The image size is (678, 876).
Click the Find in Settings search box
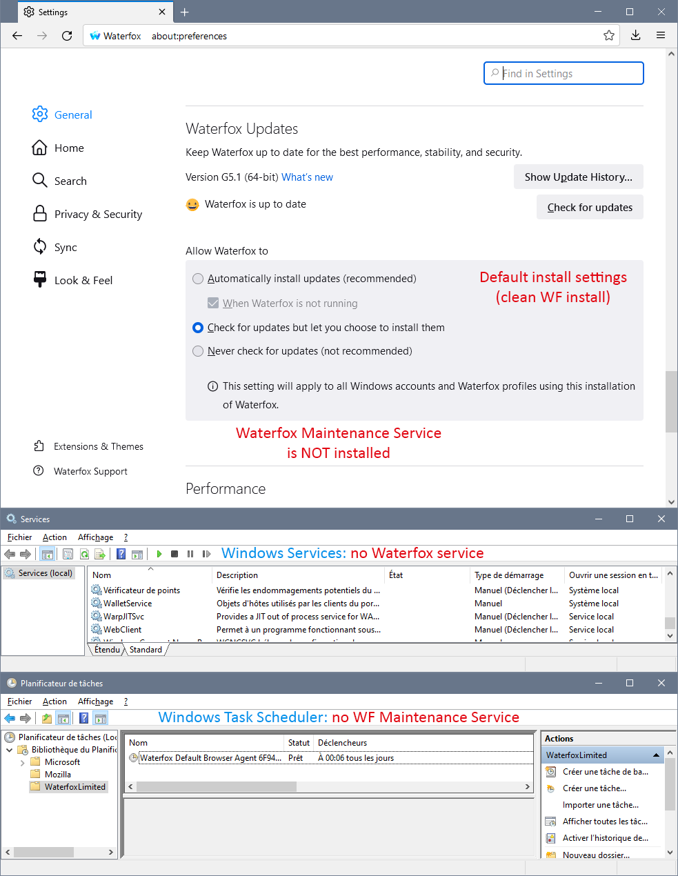pyautogui.click(x=564, y=73)
